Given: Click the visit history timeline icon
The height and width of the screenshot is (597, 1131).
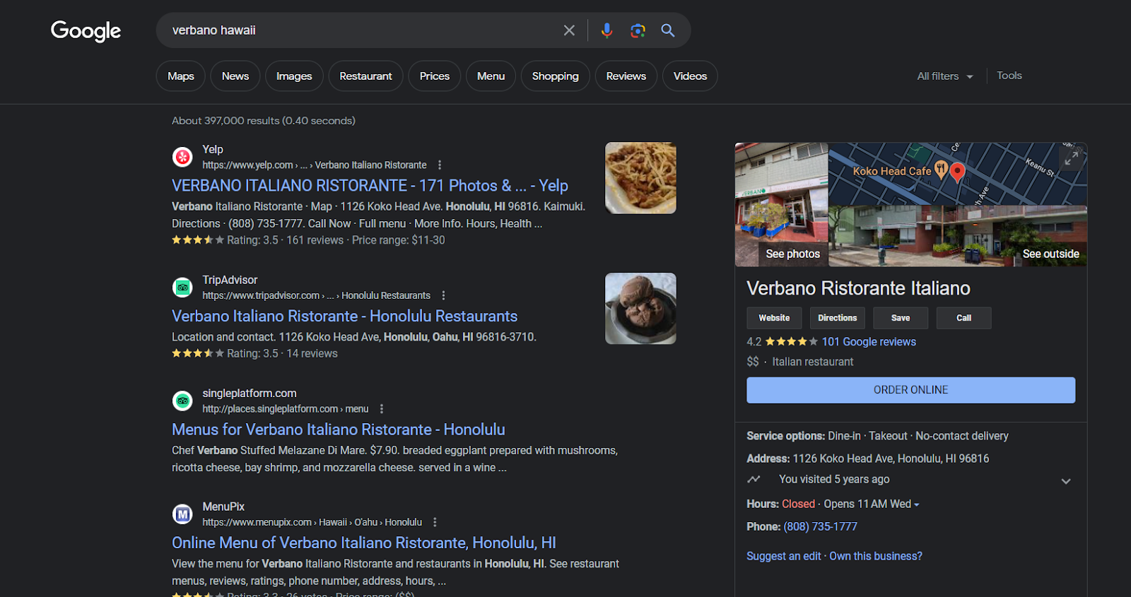Looking at the screenshot, I should [754, 479].
